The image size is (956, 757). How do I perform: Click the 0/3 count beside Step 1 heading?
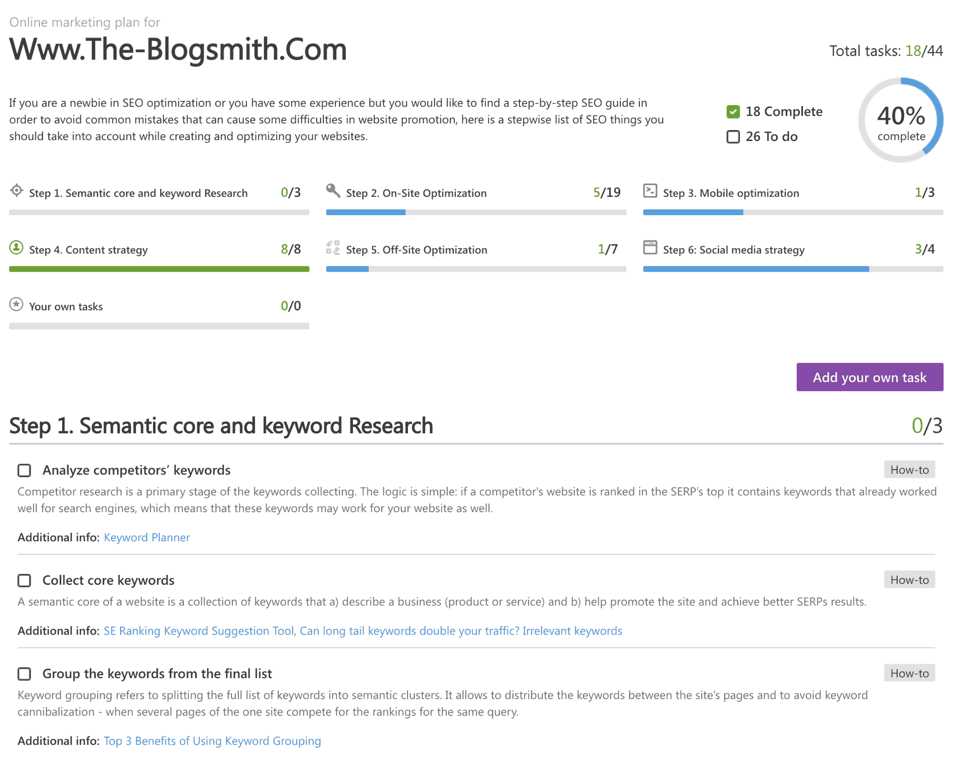927,426
